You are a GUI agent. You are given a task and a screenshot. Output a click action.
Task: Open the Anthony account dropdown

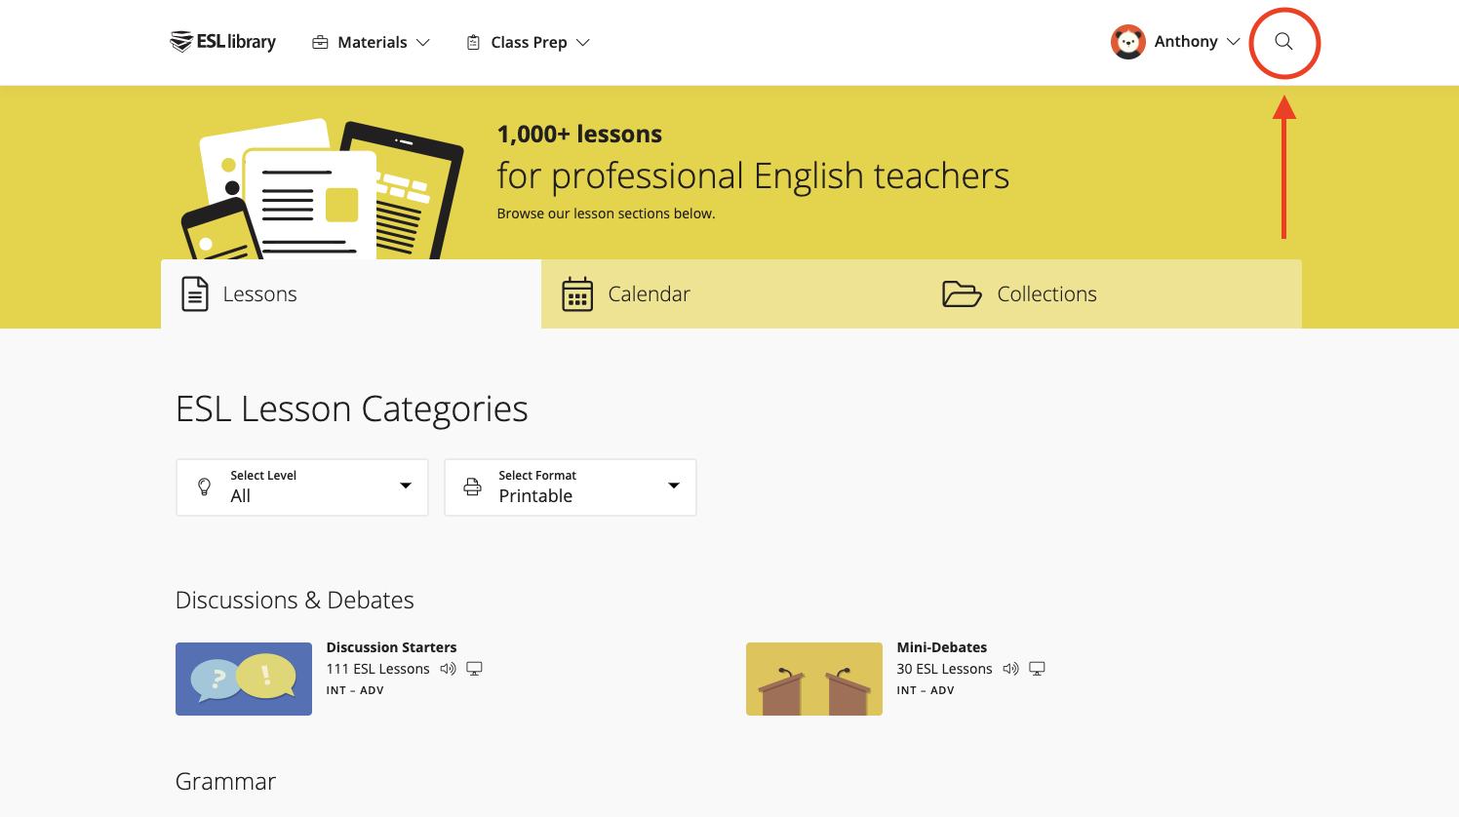point(1175,42)
